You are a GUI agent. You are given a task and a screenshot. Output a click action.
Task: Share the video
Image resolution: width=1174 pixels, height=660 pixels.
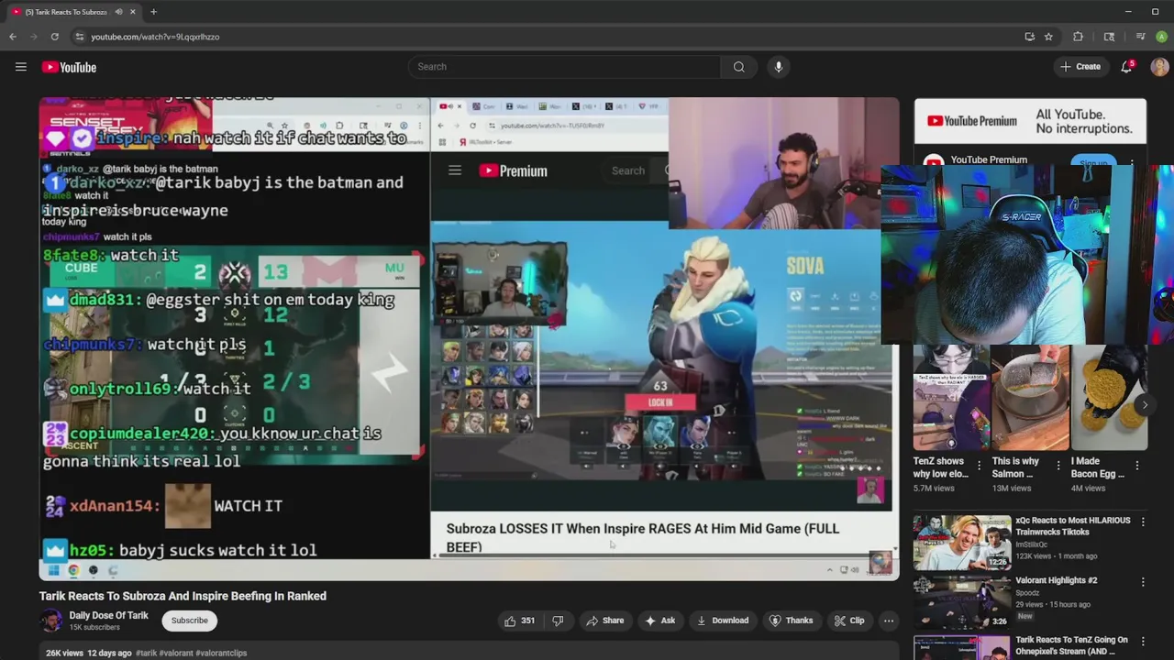coord(604,621)
